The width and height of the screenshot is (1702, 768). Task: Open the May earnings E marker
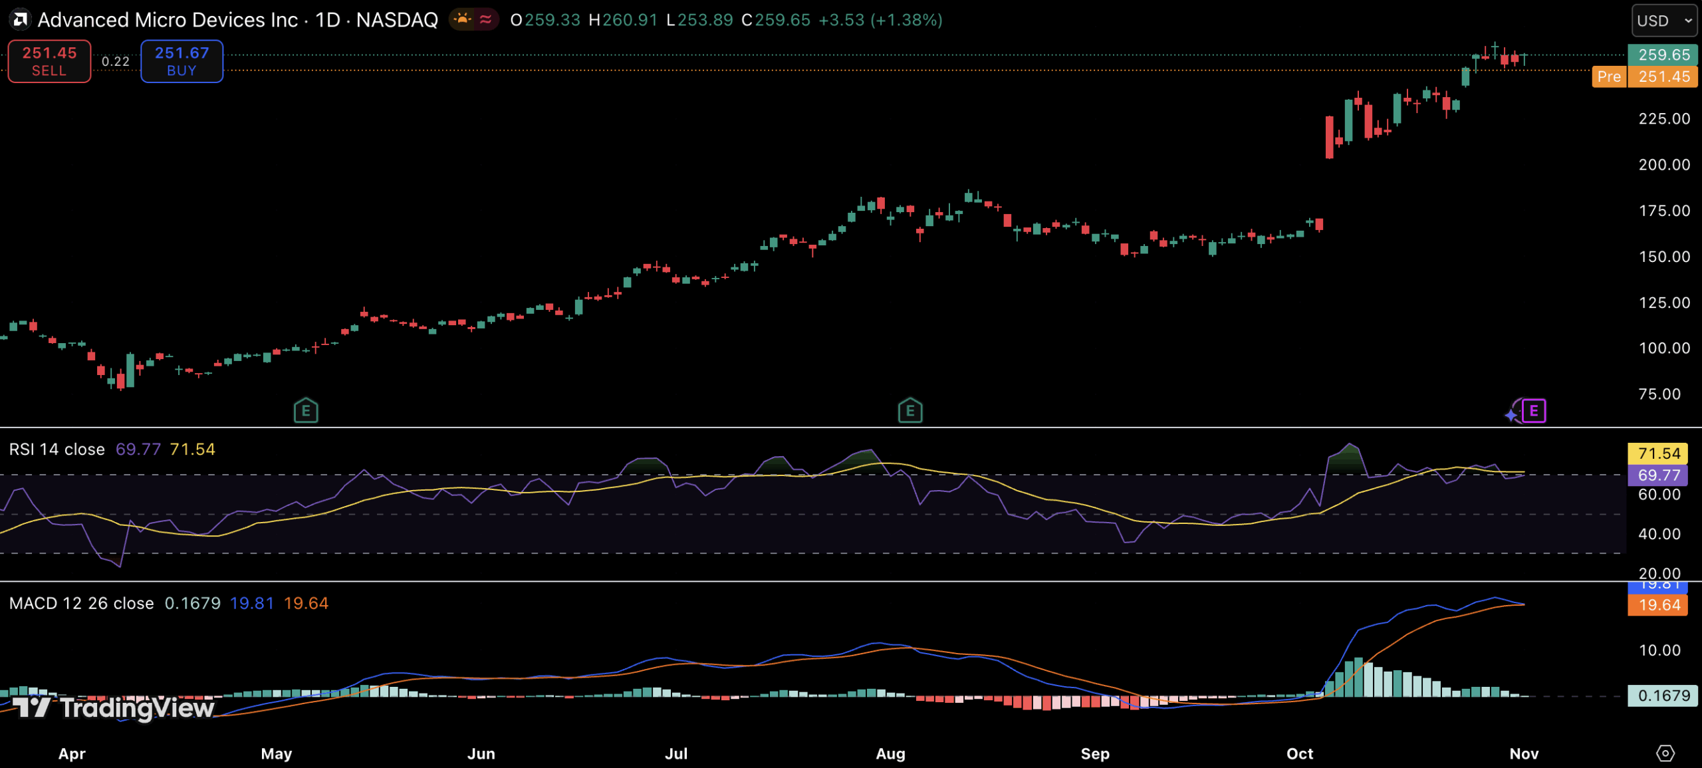coord(306,411)
